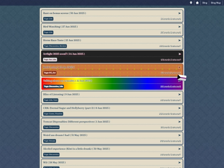The image size is (224, 168).
Task: Click word count text of Horse Race Tests
Action: click(x=170, y=46)
